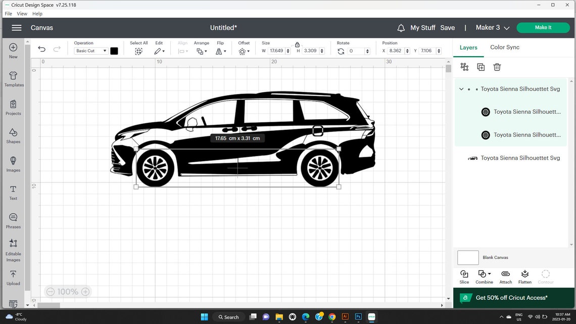Image resolution: width=576 pixels, height=324 pixels.
Task: Open the Basic Cut operation dropdown
Action: (x=90, y=51)
